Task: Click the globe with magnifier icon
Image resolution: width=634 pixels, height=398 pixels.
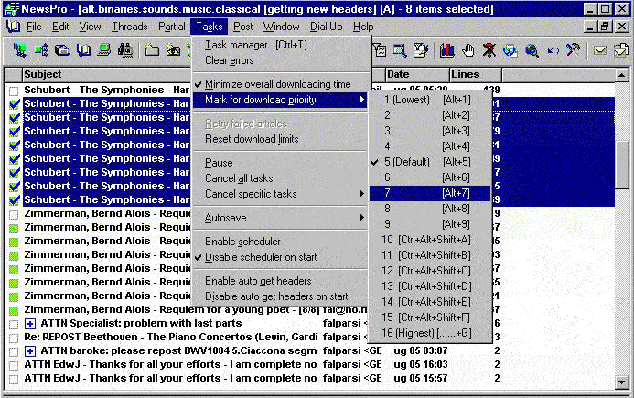Action: tap(532, 50)
